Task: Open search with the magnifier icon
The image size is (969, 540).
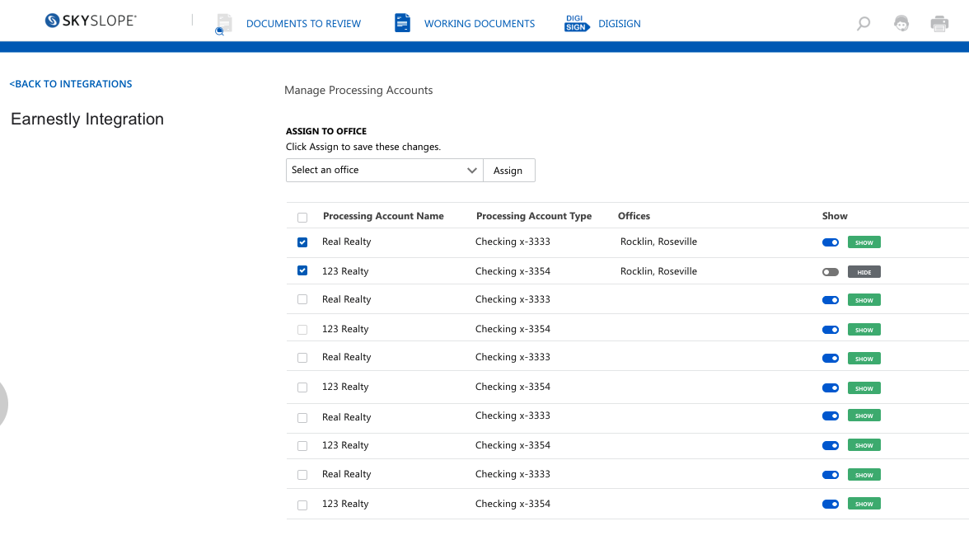Action: 864,24
